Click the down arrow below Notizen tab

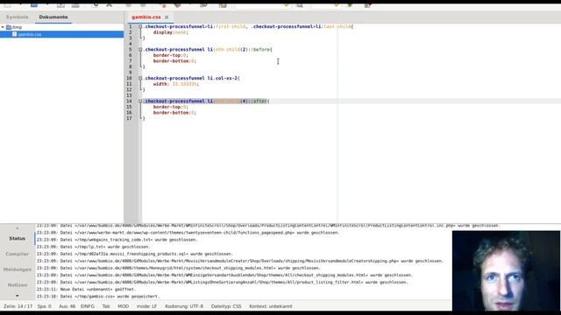[18, 296]
